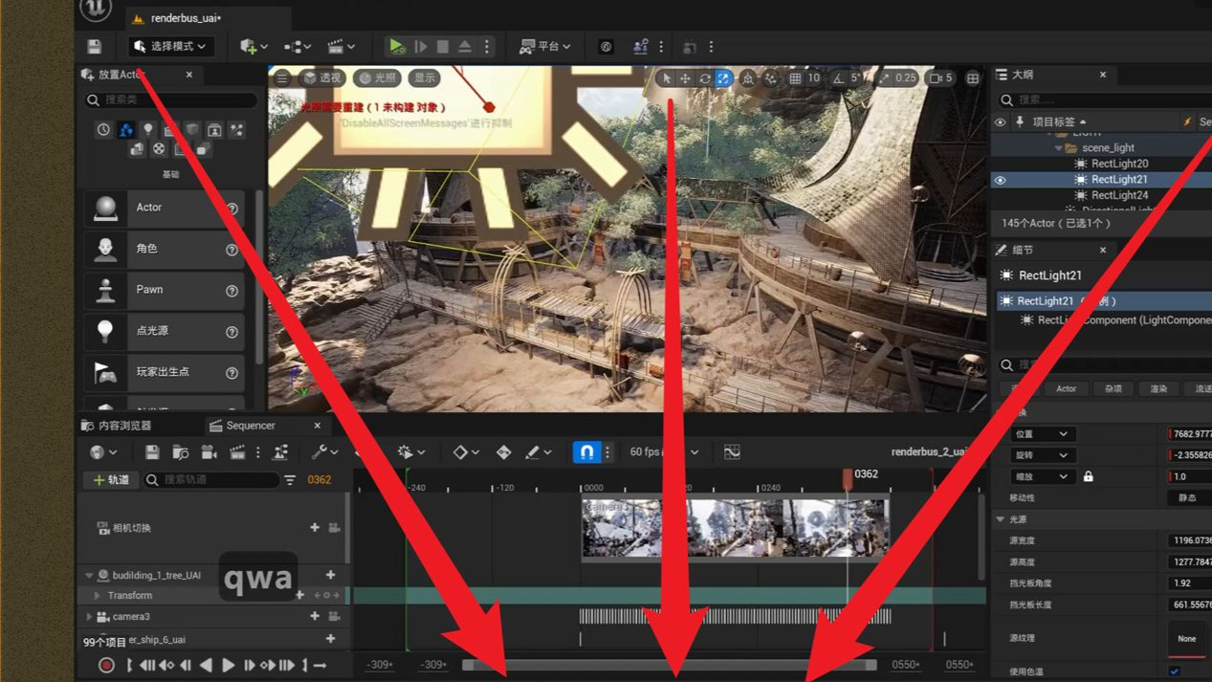This screenshot has width=1212, height=682.
Task: Click the 搜索类 search field in Place Actors
Action: pyautogui.click(x=170, y=99)
